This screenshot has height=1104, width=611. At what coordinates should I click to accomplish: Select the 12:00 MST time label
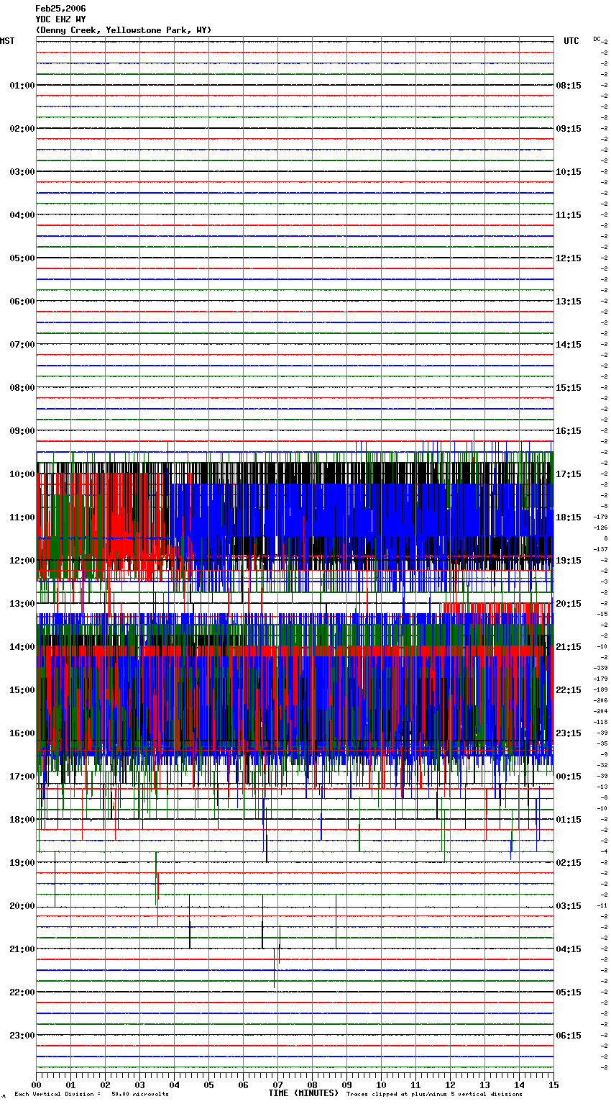tap(22, 561)
